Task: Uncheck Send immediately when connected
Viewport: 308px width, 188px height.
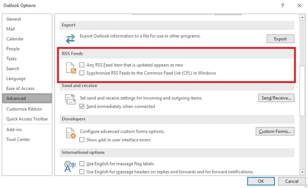Action: point(82,106)
